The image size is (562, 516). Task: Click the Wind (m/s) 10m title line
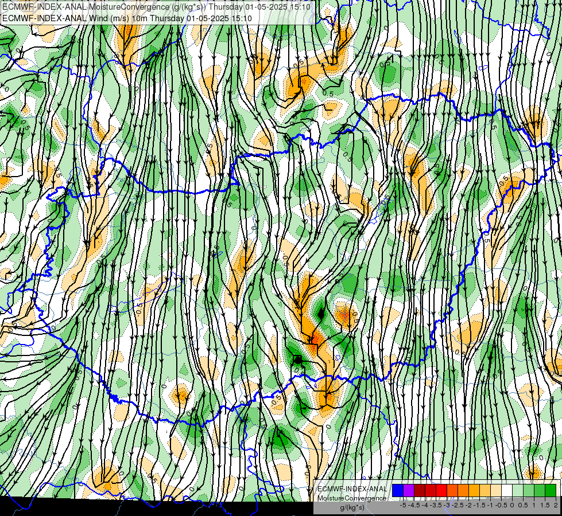pyautogui.click(x=127, y=18)
